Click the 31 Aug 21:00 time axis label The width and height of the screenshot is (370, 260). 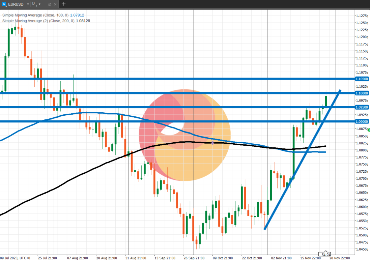click(136, 258)
